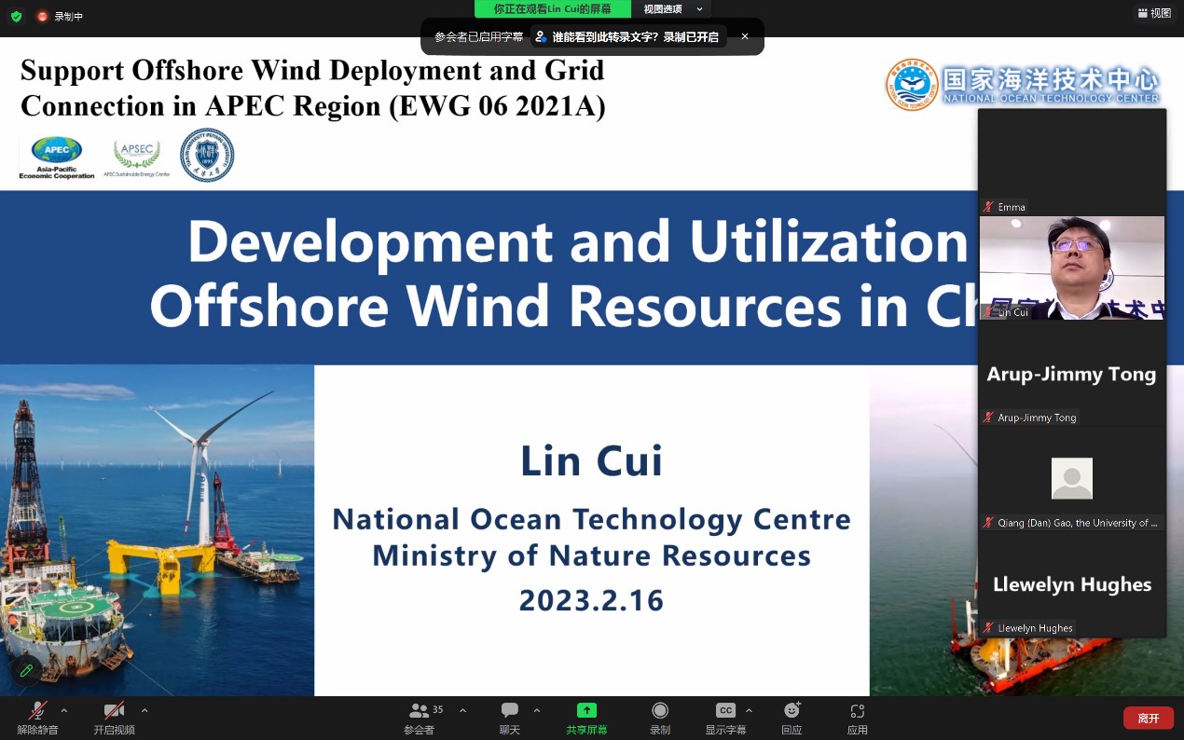Viewport: 1184px width, 740px height.
Task: Unmute the microphone (解除静音)
Action: pyautogui.click(x=37, y=711)
